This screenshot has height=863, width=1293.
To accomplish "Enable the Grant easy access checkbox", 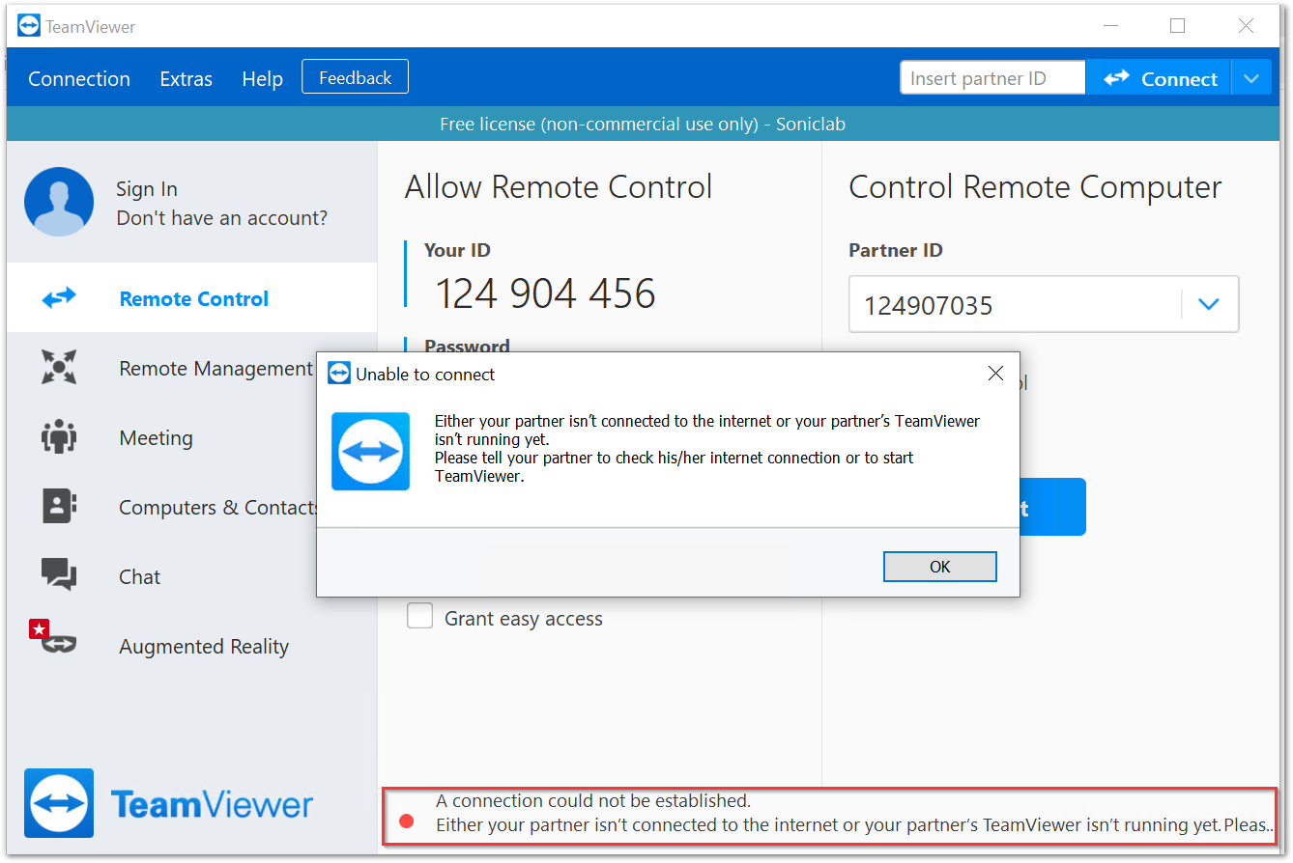I will coord(419,616).
